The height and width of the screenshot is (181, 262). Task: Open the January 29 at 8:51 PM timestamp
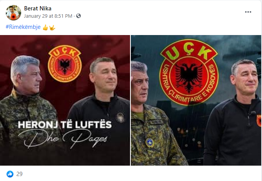48,16
